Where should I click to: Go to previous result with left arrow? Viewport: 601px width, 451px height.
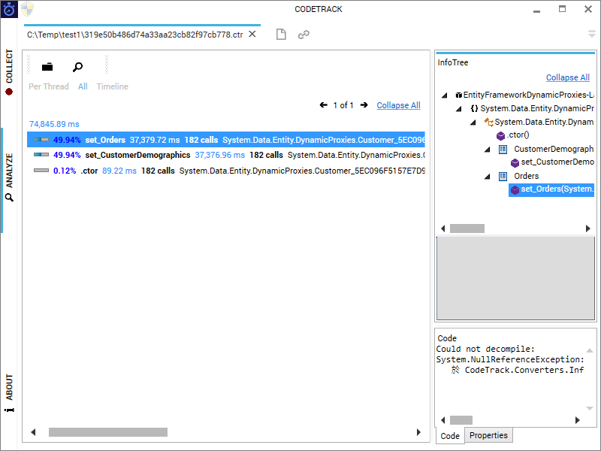click(324, 104)
